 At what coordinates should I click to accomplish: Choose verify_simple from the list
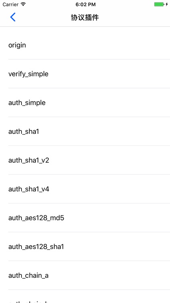coord(85,74)
